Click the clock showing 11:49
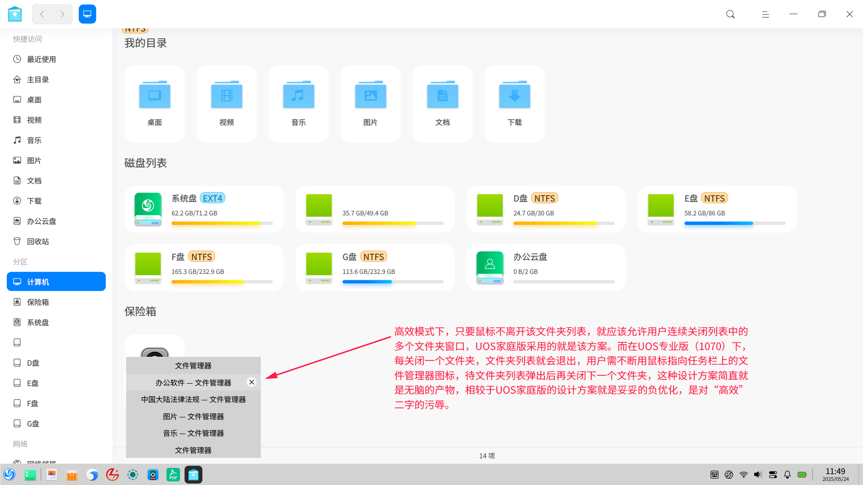This screenshot has width=863, height=485. click(835, 474)
